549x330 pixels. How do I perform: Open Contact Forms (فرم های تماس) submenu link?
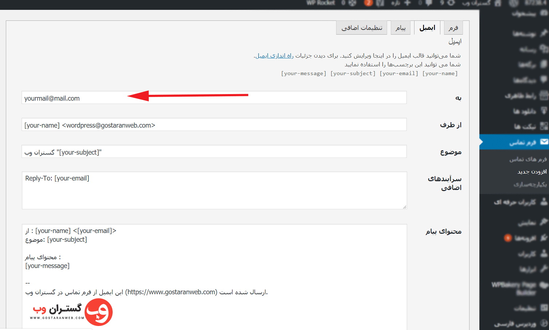[528, 159]
